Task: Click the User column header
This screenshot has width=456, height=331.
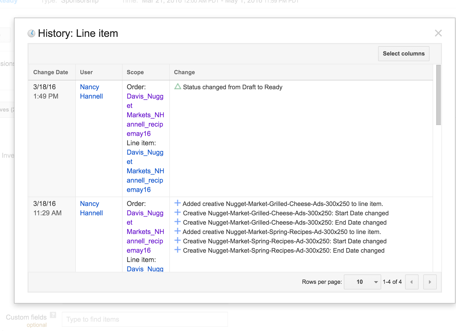Action: (x=86, y=72)
